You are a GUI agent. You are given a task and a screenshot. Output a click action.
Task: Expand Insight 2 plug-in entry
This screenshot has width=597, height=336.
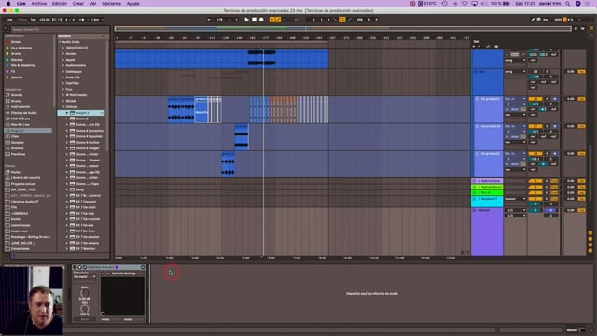pos(66,113)
